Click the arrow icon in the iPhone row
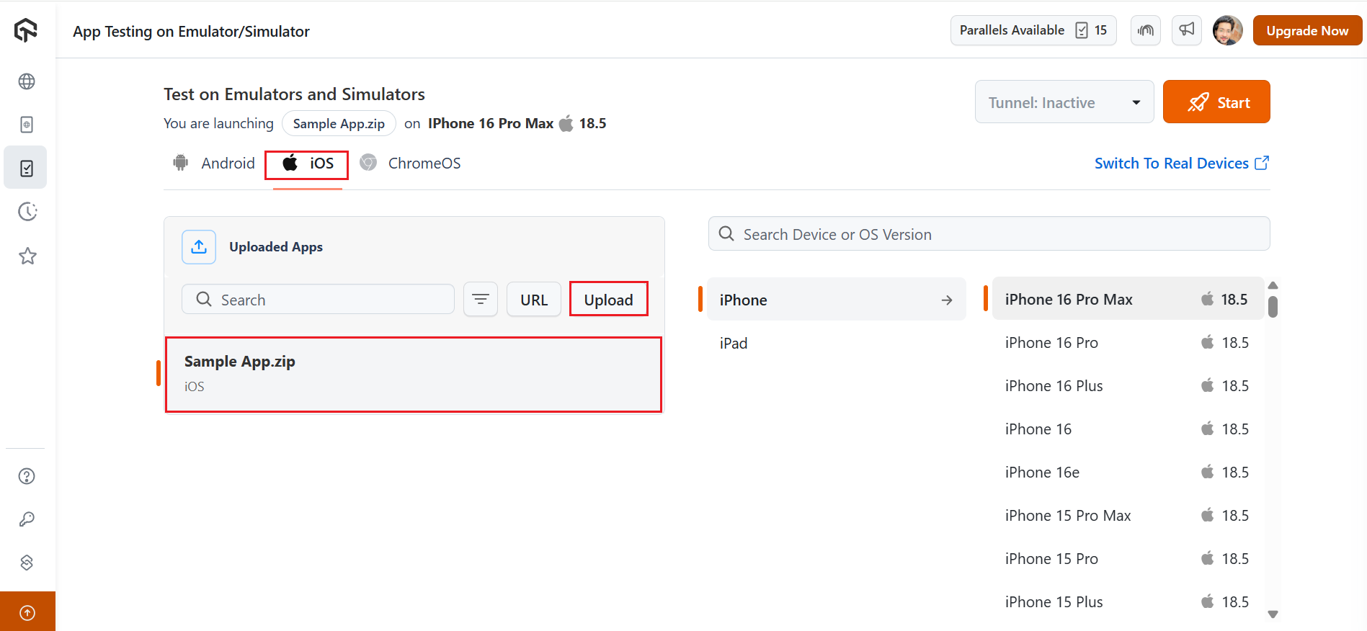Viewport: 1367px width, 631px height. pos(947,300)
